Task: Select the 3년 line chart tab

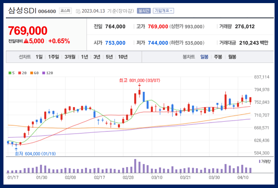Action: 97,57
